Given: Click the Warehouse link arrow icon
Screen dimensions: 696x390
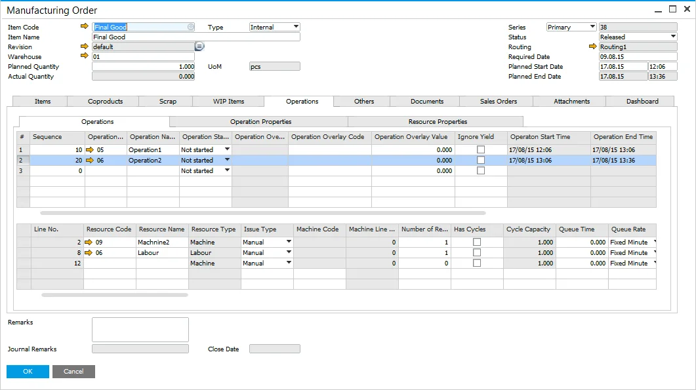Looking at the screenshot, I should point(84,56).
